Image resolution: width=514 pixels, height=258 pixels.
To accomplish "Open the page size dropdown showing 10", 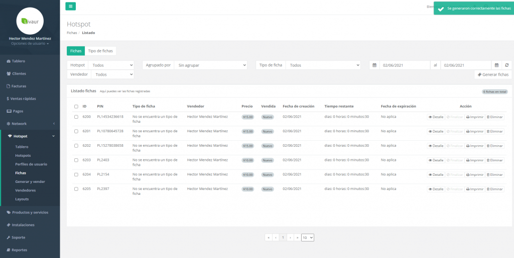I will [308, 238].
